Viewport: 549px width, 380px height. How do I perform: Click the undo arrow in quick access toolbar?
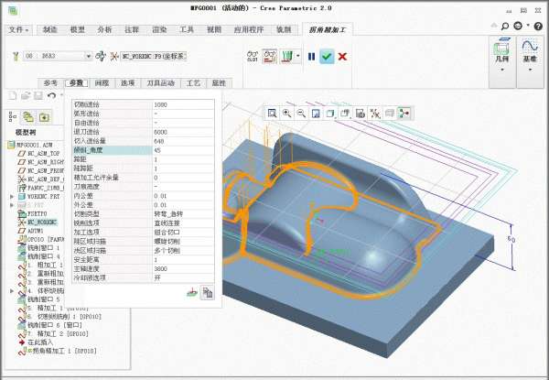pos(51,95)
